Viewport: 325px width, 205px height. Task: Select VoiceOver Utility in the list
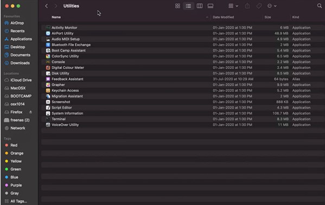[65, 125]
